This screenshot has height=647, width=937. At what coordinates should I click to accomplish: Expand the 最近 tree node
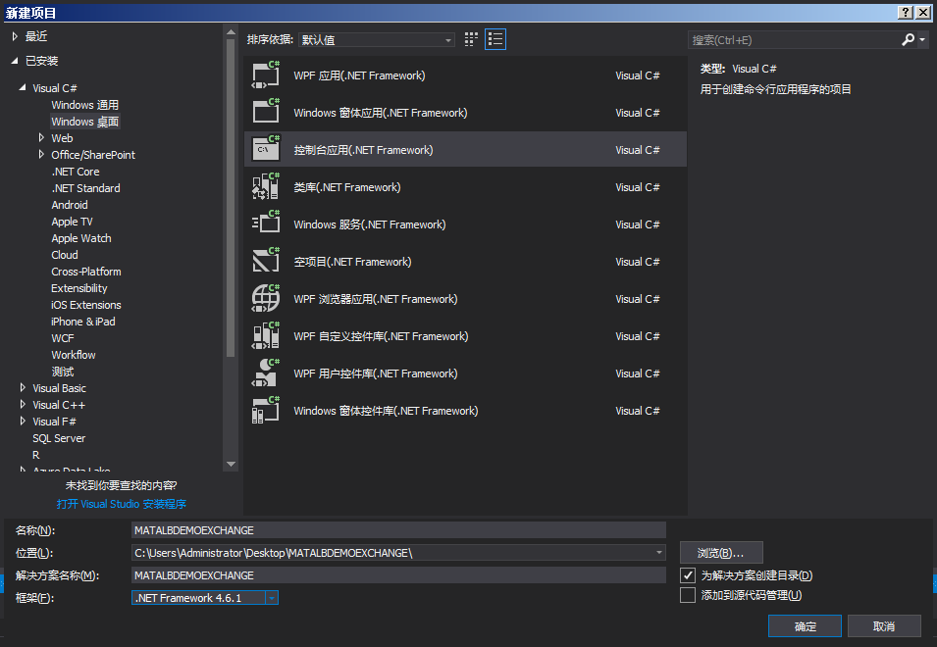(x=15, y=36)
